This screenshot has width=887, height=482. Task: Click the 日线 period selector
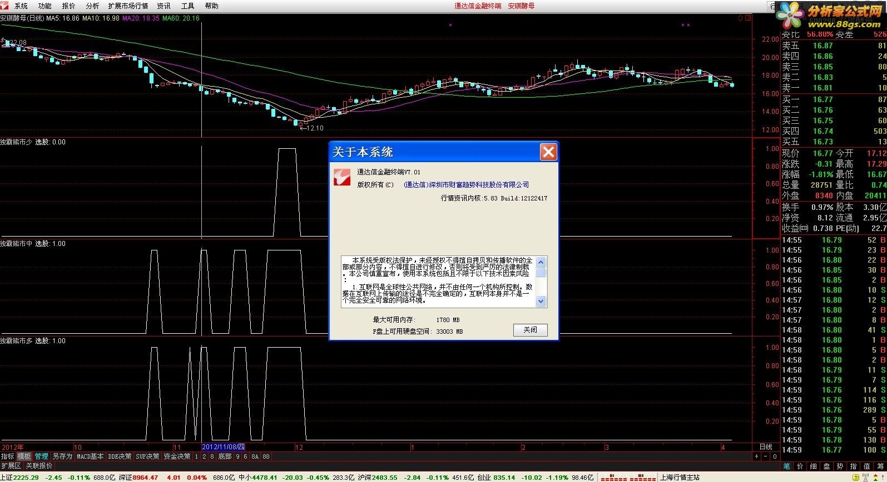[765, 447]
